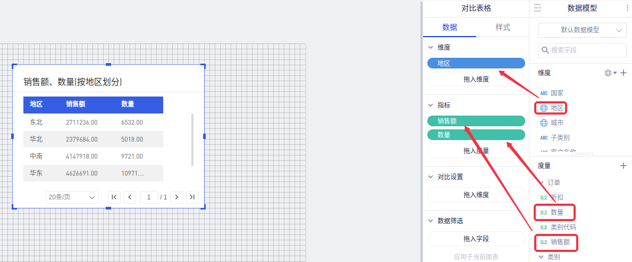Go to the first page of the table
Viewport: 632px width, 262px height.
click(114, 197)
